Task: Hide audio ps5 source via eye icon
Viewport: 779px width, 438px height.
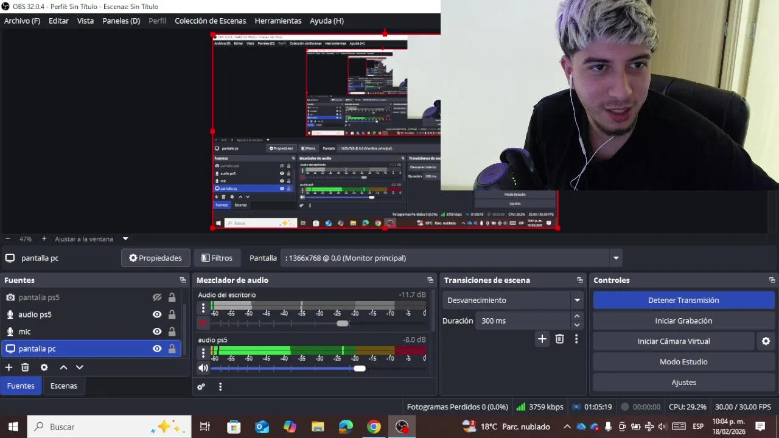Action: pos(157,315)
